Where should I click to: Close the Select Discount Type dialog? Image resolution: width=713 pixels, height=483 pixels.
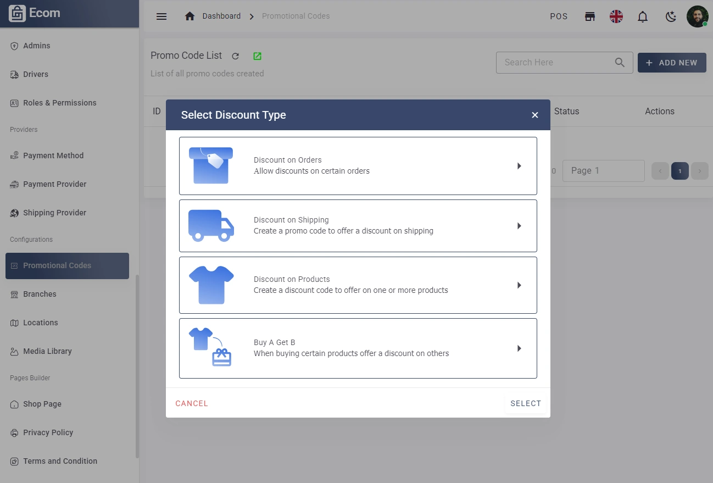pyautogui.click(x=534, y=115)
